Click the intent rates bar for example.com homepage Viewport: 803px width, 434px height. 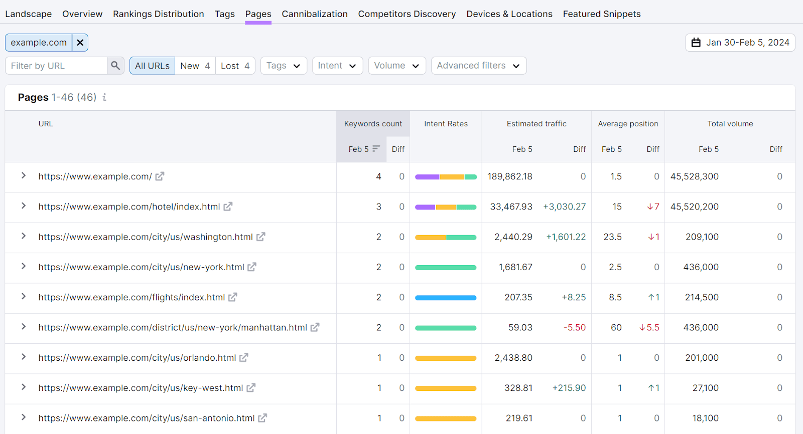[x=446, y=177]
